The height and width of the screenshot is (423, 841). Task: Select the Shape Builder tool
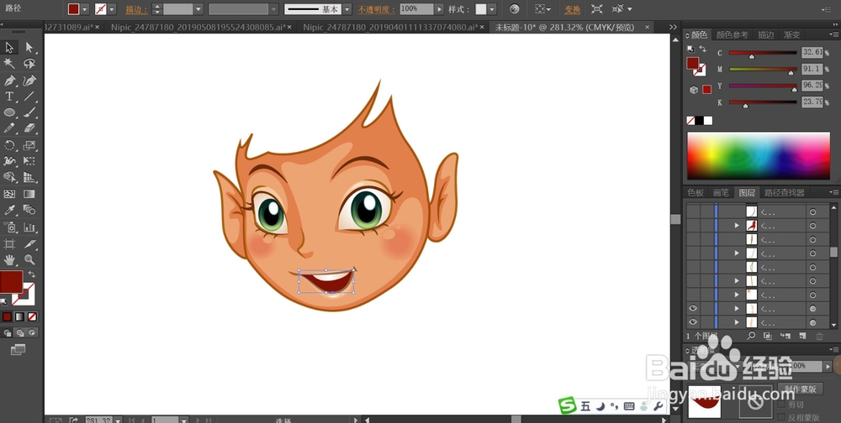pos(9,177)
